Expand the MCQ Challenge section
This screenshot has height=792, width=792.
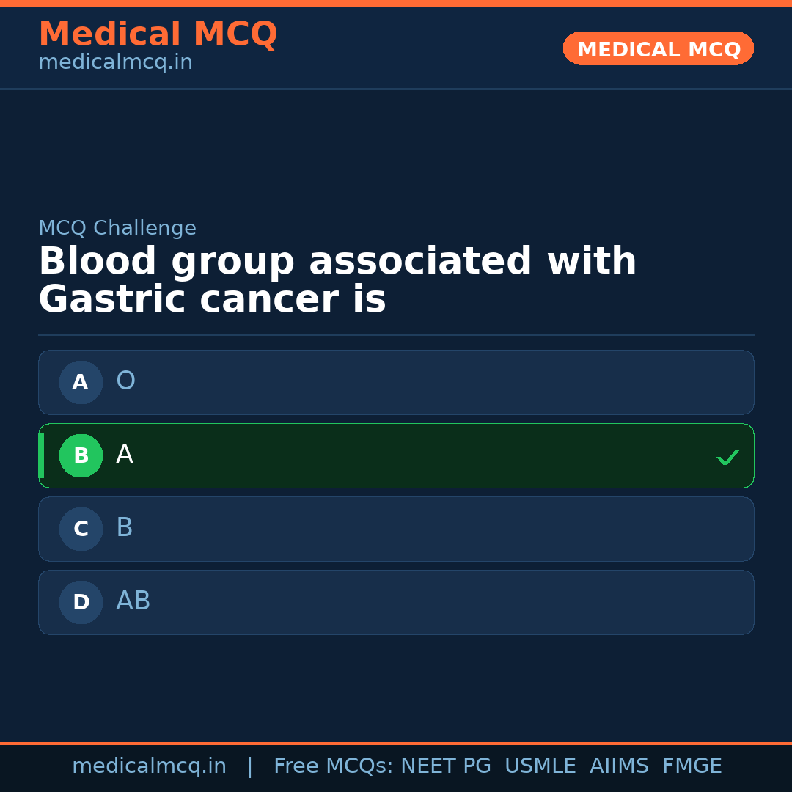117,228
